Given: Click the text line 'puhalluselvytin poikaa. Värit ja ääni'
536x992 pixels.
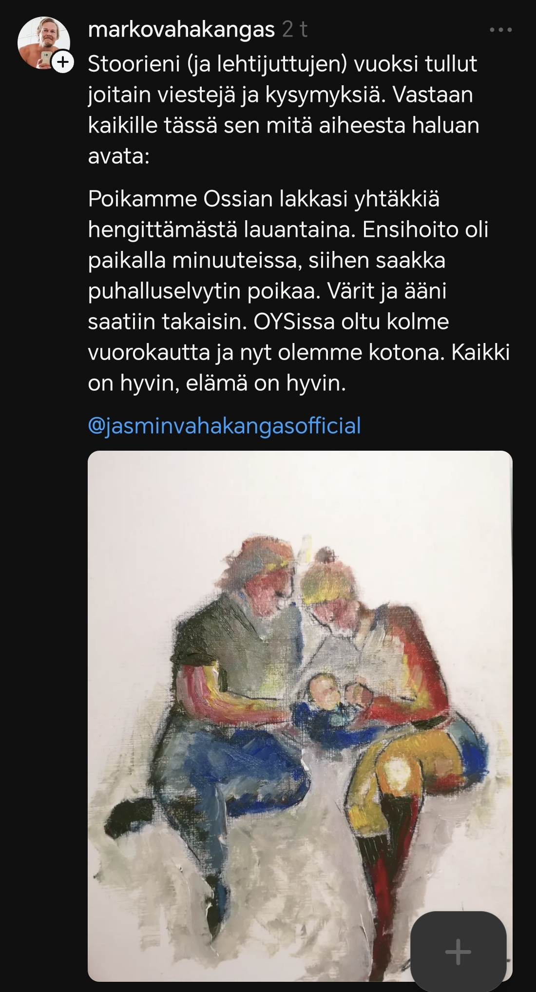Looking at the screenshot, I should coord(267,291).
